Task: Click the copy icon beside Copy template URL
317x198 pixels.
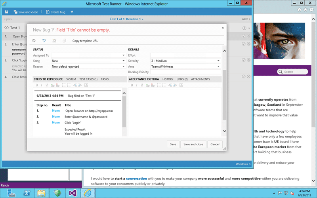Action: tap(64, 41)
